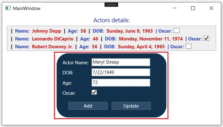The height and width of the screenshot is (127, 223).
Task: Close the MainWindow window
Action: [211, 8]
